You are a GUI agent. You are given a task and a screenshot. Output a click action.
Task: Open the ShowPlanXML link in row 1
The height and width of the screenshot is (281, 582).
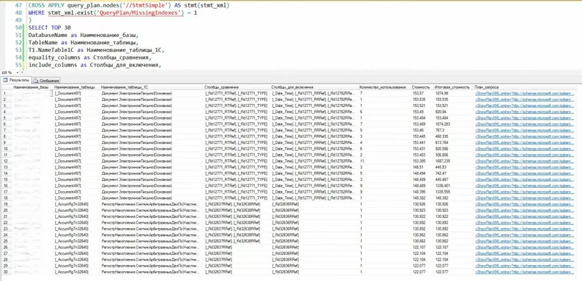[524, 93]
